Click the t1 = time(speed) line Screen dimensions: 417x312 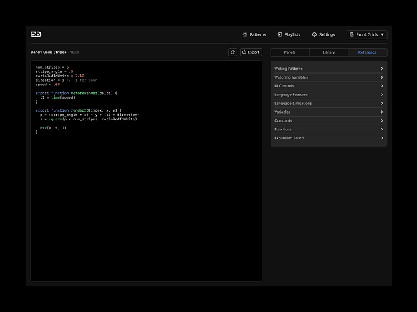point(57,97)
